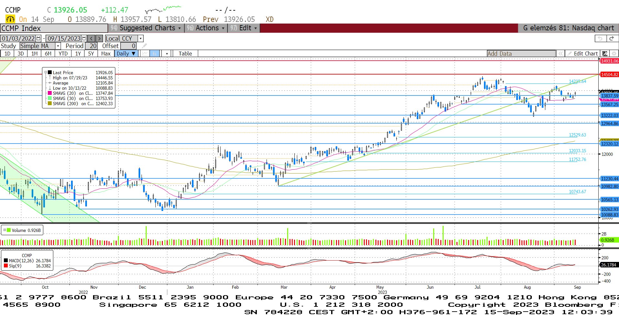Expand the Edit menu

[244, 28]
